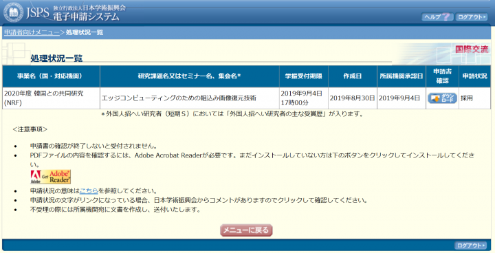Click the <注意事項> notes heading
This screenshot has width=495, height=253.
click(x=30, y=129)
